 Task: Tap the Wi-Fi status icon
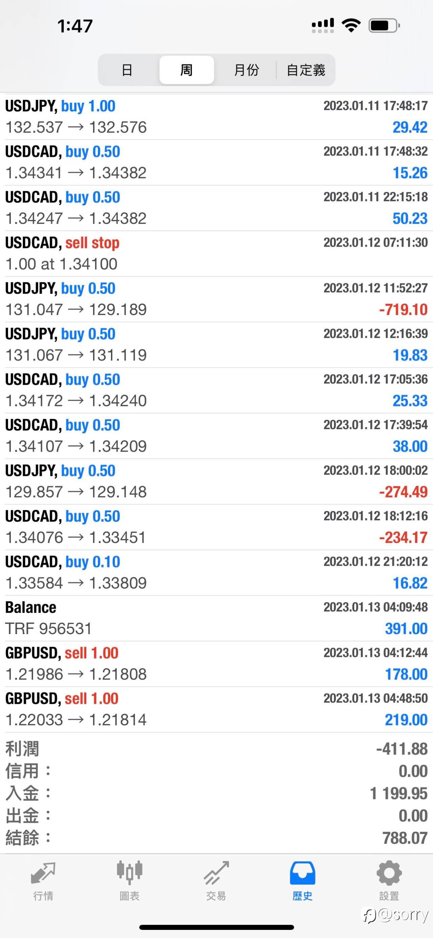[x=351, y=25]
